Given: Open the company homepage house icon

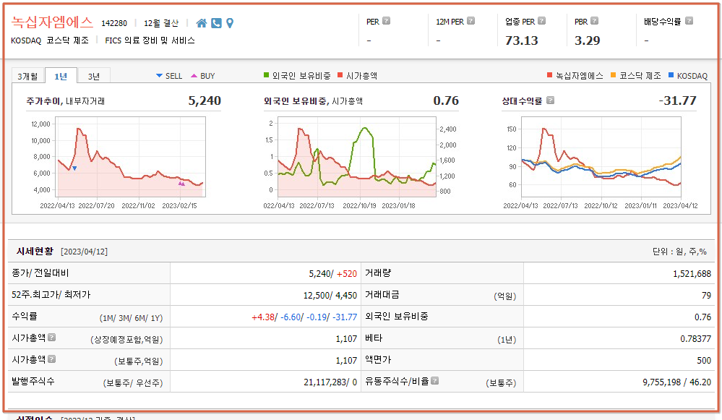Looking at the screenshot, I should point(201,23).
